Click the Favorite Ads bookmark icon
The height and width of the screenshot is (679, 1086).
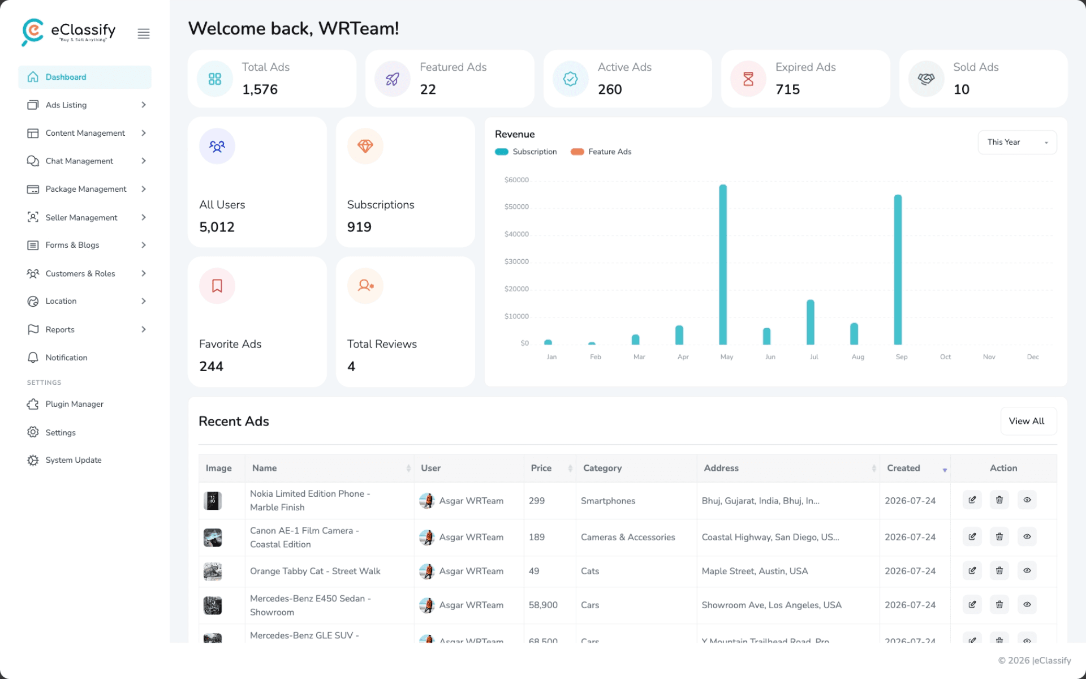click(x=217, y=286)
